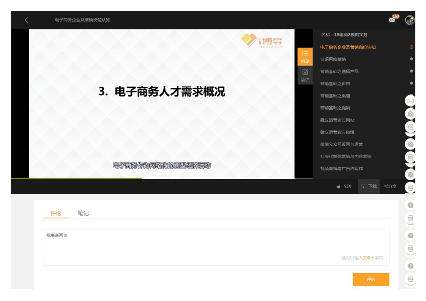Click the 下载 download button

[x=369, y=186]
